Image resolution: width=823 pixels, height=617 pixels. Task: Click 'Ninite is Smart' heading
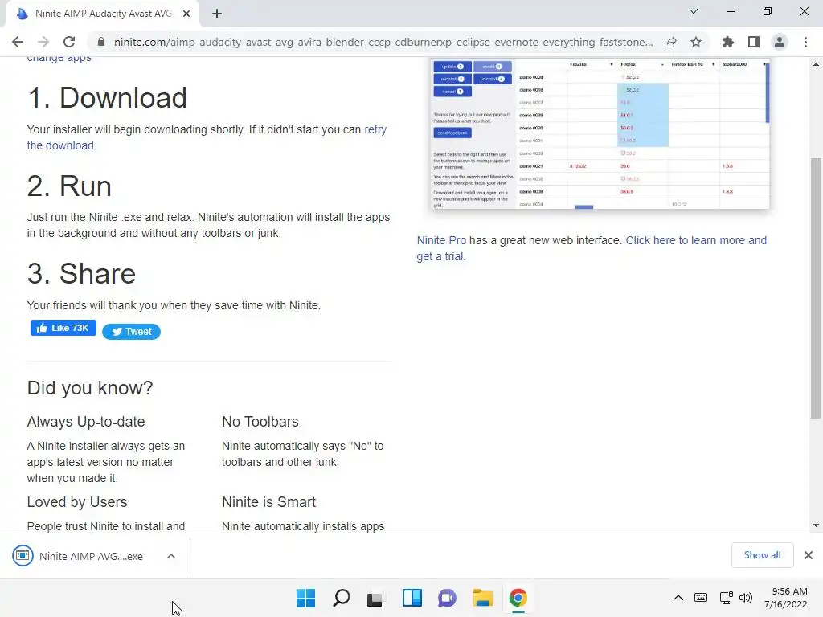pos(268,502)
